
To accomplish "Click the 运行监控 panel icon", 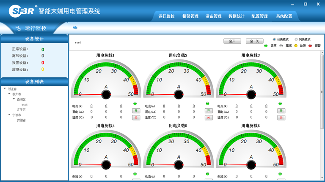I will (x=18, y=28).
